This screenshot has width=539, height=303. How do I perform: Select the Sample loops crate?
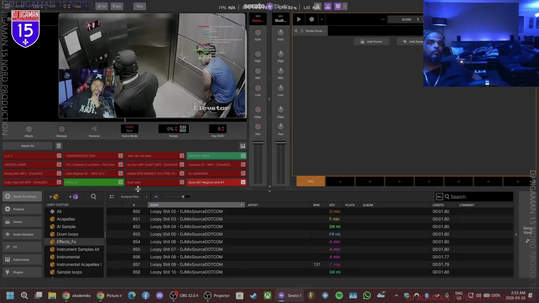coord(74,272)
